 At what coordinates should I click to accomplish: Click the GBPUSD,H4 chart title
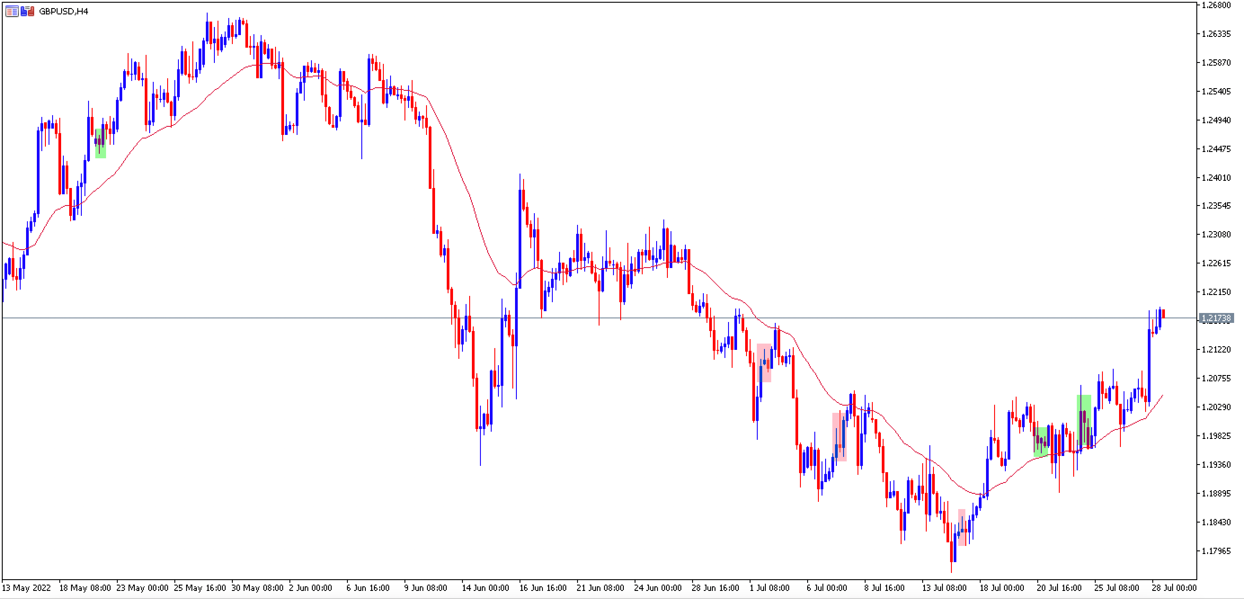click(x=63, y=11)
